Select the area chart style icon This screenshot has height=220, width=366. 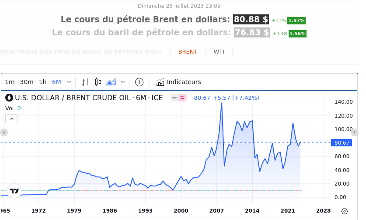pyautogui.click(x=111, y=82)
